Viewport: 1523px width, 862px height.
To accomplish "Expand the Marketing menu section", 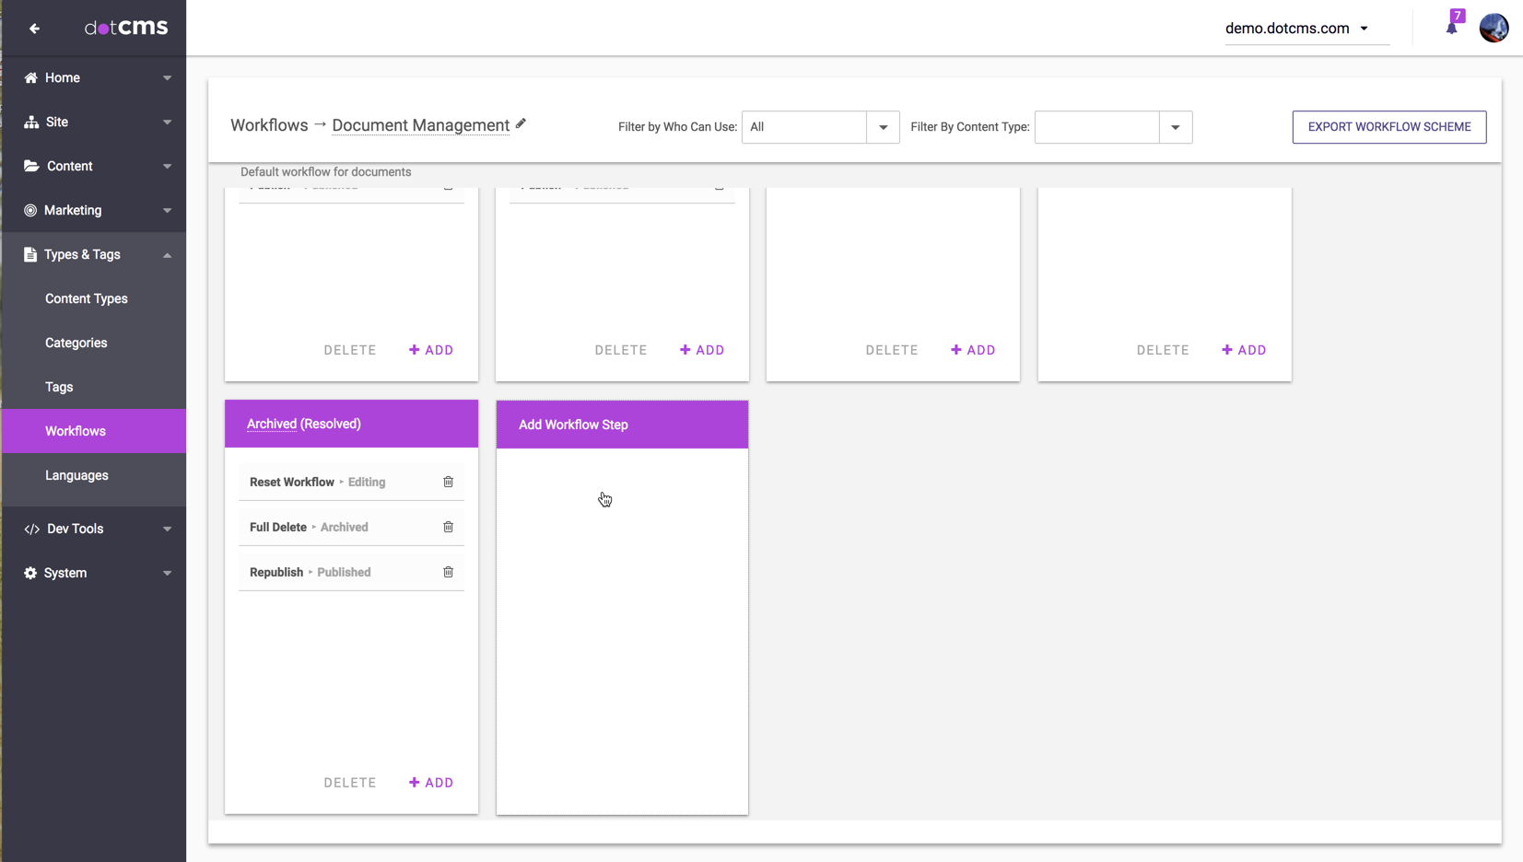I will pos(167,211).
